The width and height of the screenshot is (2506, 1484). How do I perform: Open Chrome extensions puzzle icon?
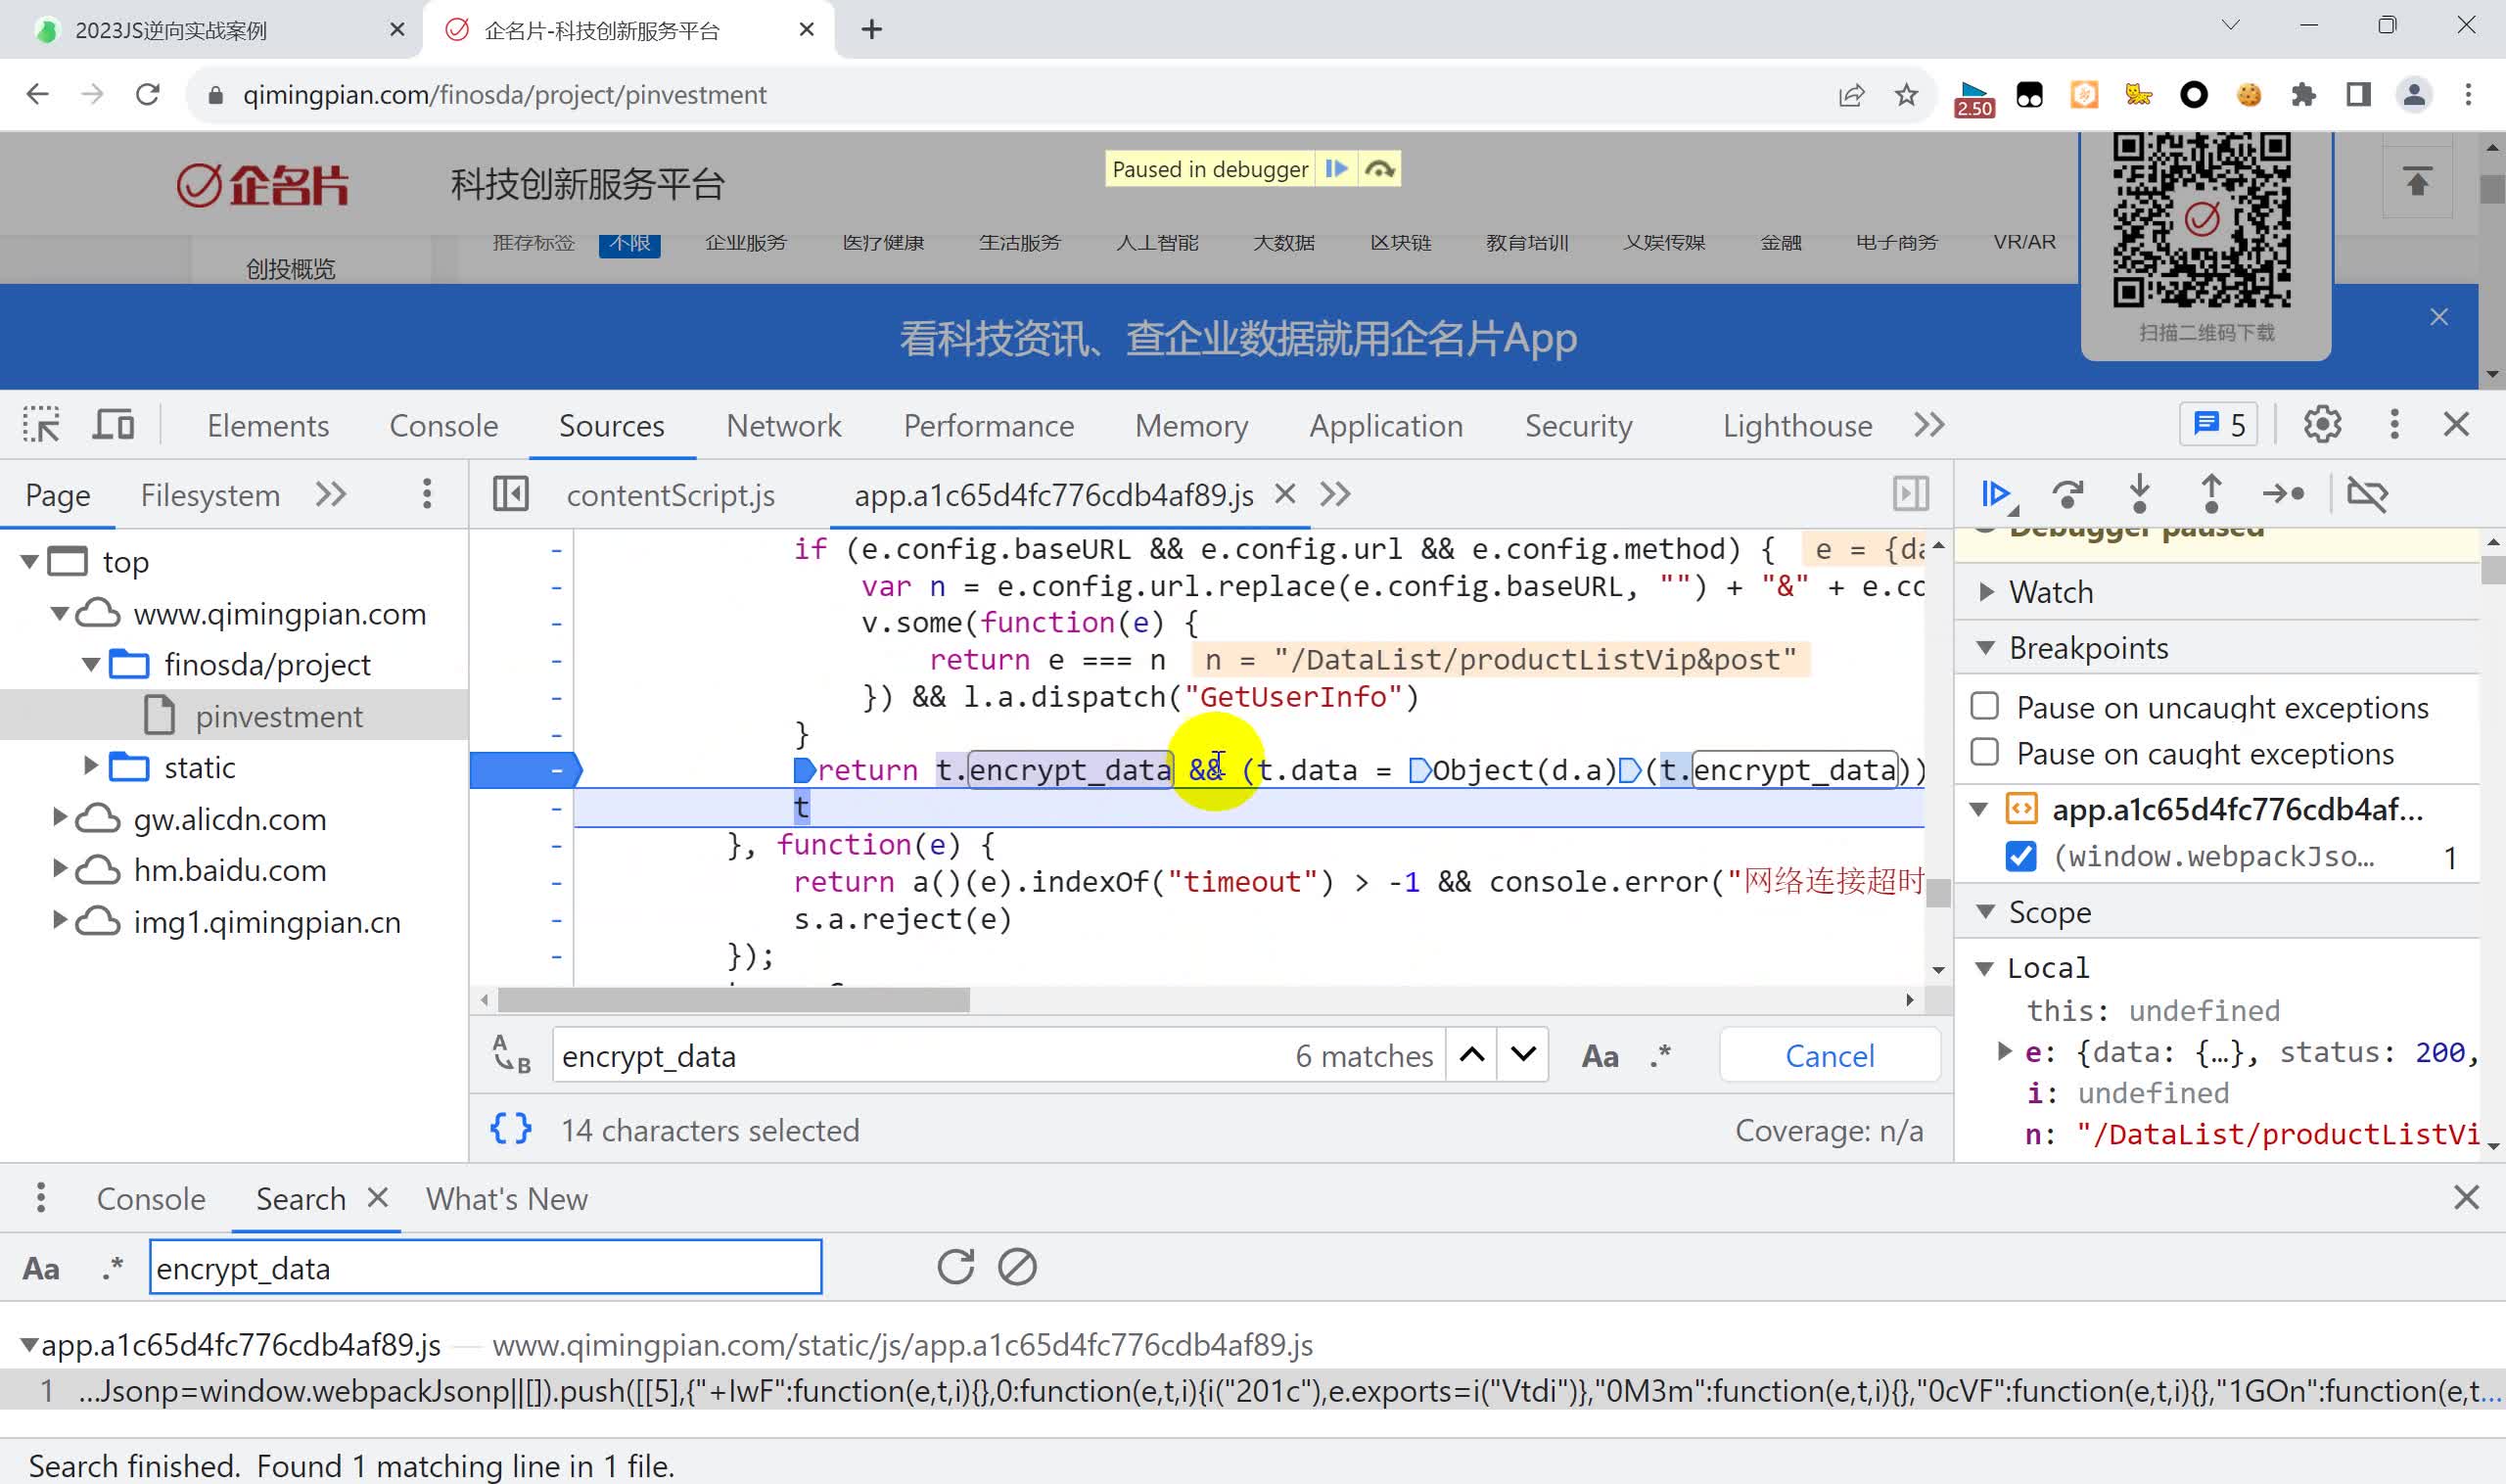(2304, 94)
